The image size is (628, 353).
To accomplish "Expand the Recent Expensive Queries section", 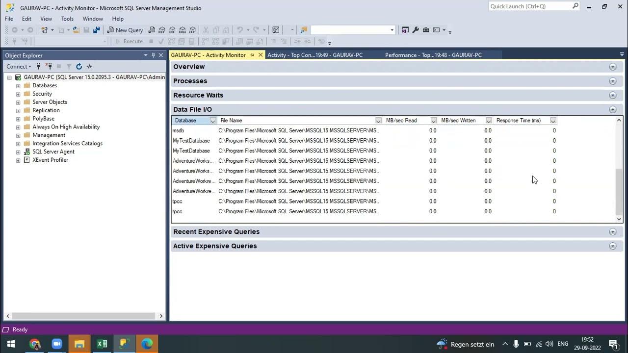I will tap(612, 231).
